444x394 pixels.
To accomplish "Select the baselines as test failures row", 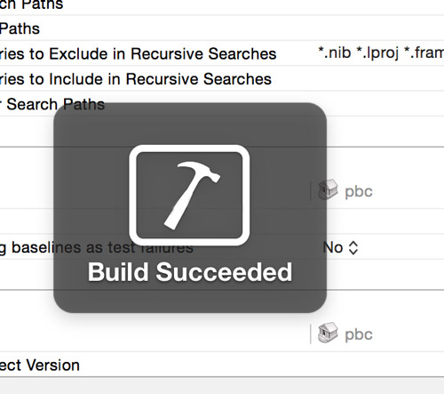I will (222, 247).
